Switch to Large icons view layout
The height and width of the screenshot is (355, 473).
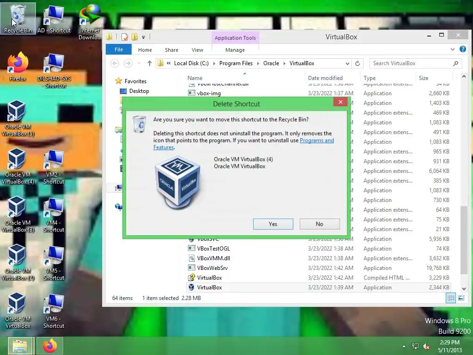461,298
